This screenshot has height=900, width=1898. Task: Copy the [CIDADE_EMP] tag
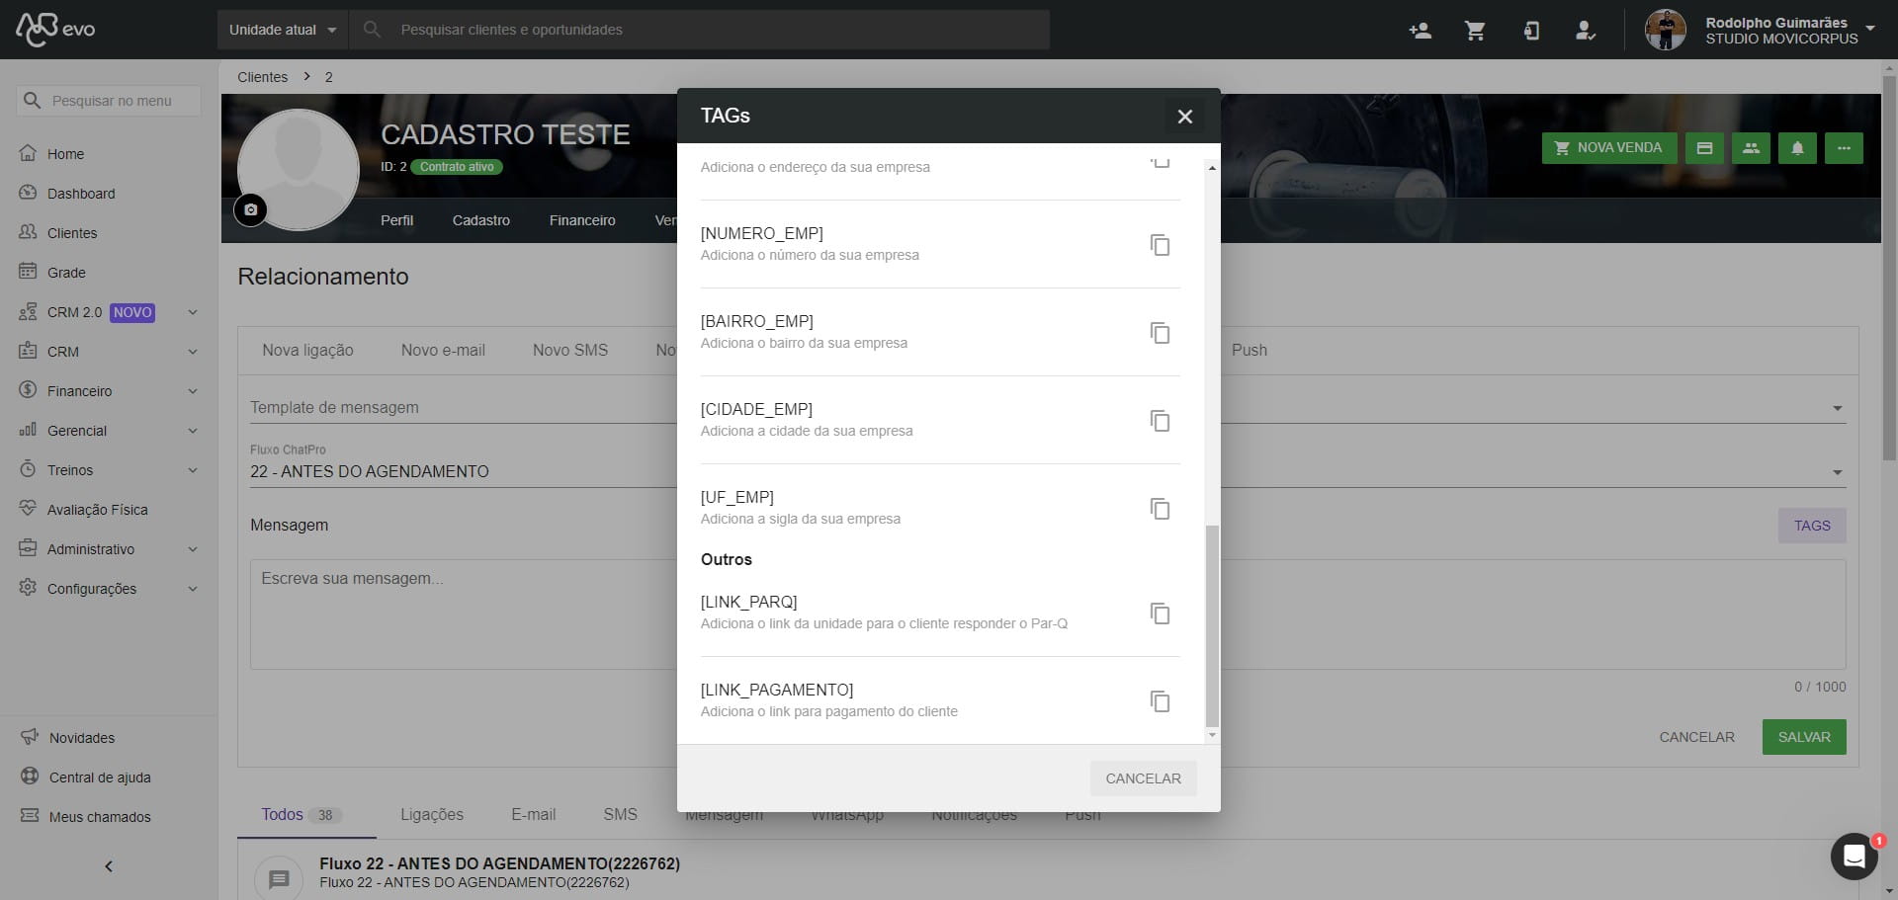[1160, 421]
